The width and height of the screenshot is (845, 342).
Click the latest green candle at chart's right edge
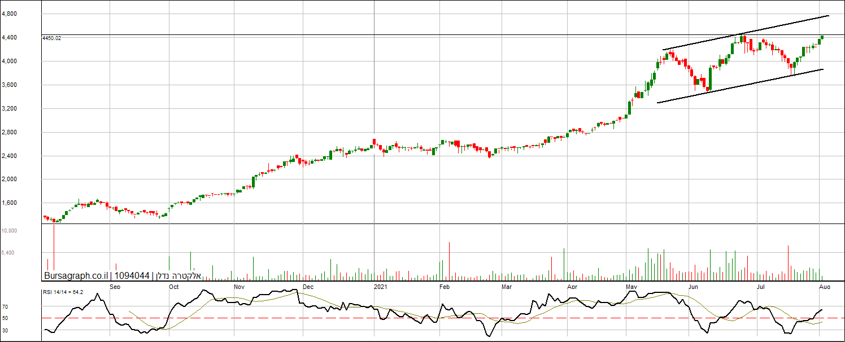(x=822, y=37)
